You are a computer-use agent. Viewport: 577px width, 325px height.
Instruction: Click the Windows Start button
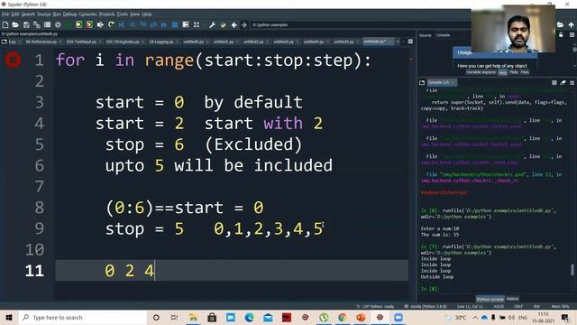[x=9, y=317]
